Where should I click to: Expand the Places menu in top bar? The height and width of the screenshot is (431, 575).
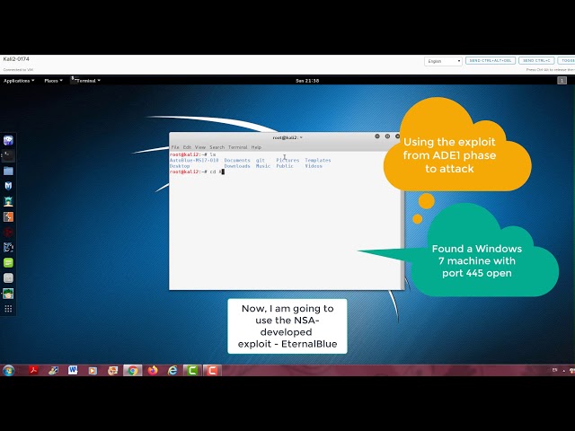pos(52,81)
